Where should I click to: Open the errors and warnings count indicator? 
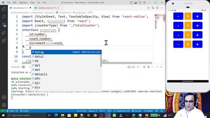(25, 111)
